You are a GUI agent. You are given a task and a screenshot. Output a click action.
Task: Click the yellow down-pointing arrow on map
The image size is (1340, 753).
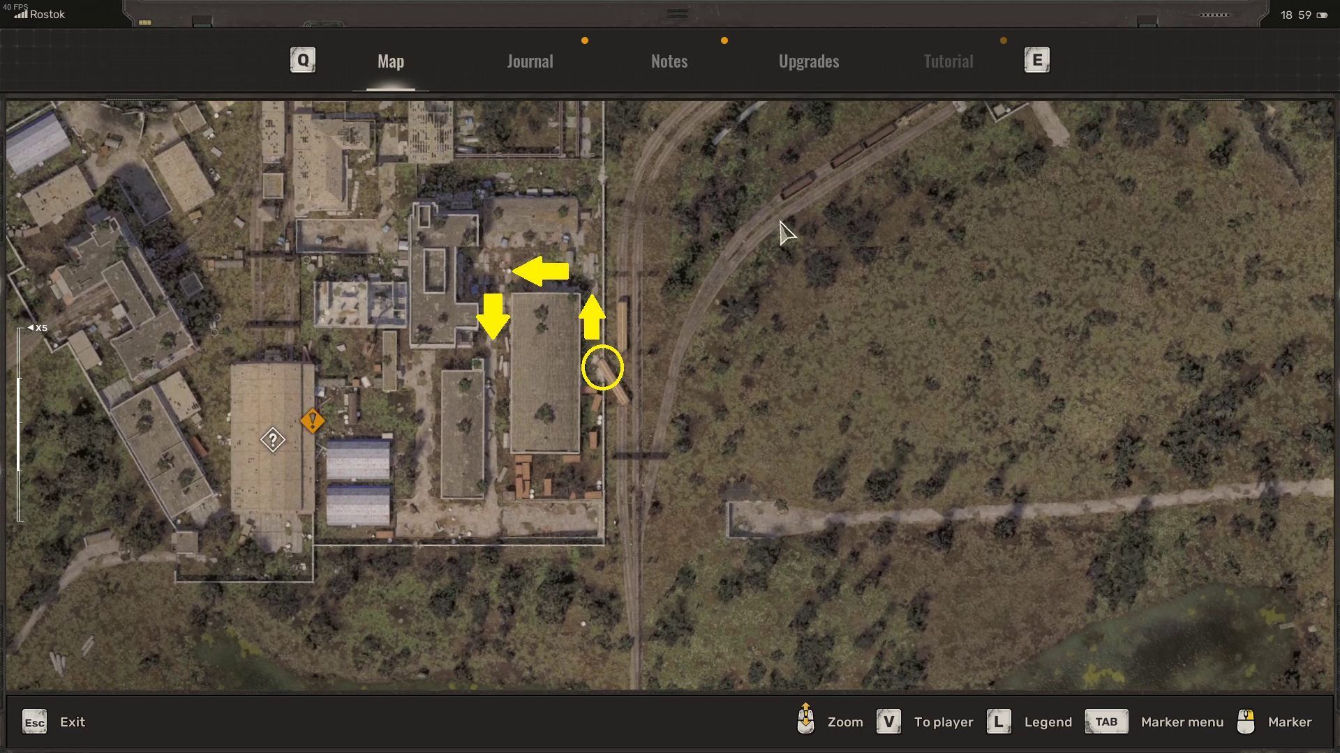[493, 316]
